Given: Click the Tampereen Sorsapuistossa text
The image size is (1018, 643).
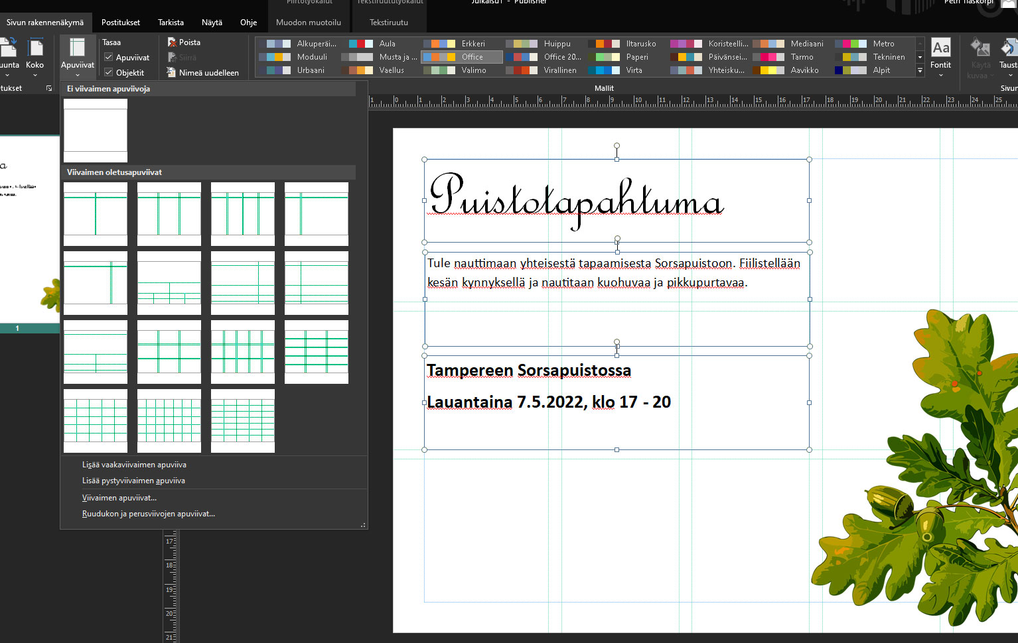Looking at the screenshot, I should click(528, 370).
